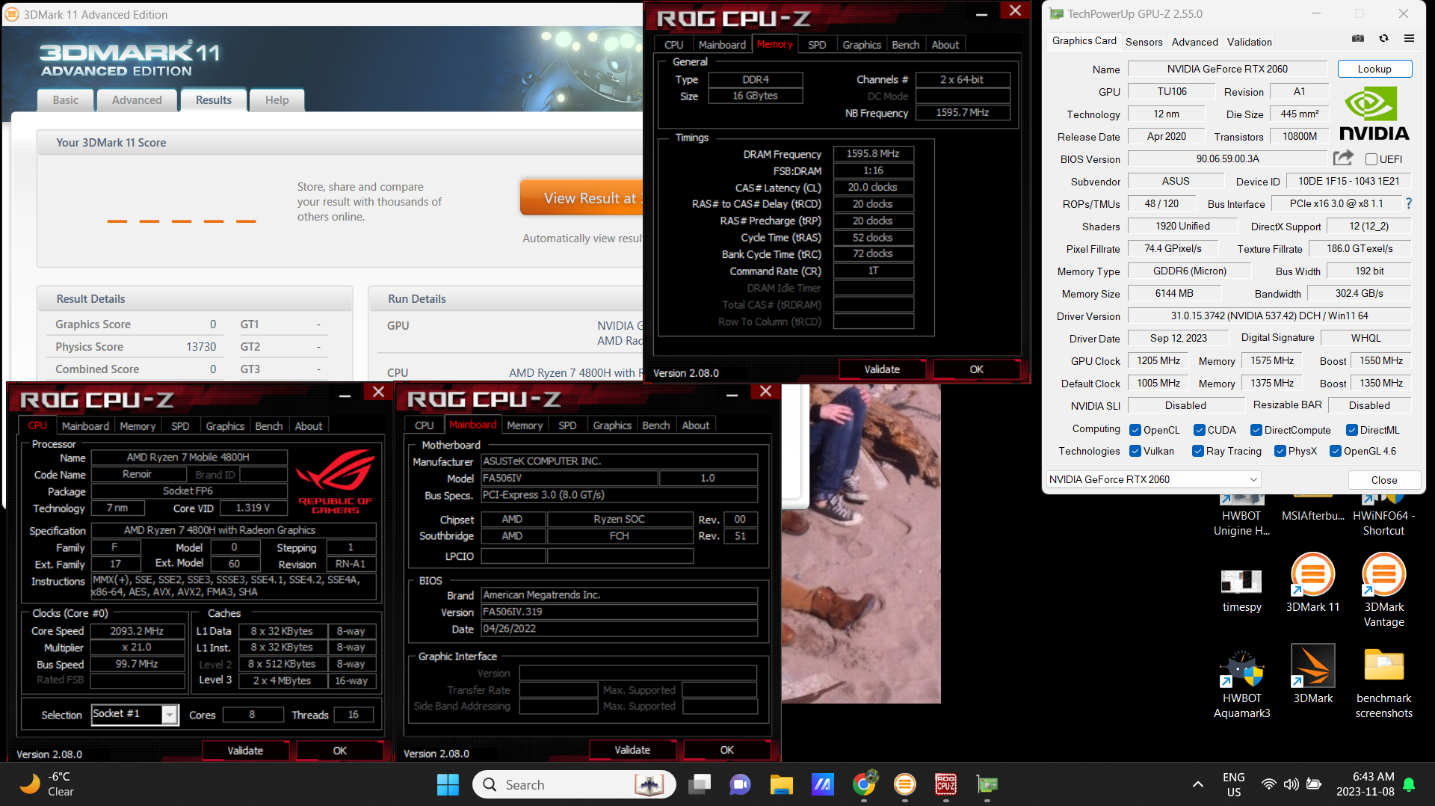
Task: Open the MSIAfterburner desktop shortcut
Action: click(1312, 508)
